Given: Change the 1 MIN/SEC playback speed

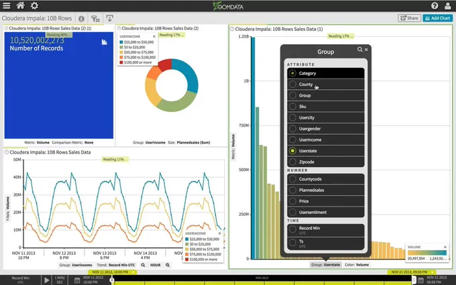Looking at the screenshot, I should [x=60, y=280].
